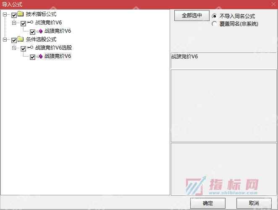
Task: Click the 技术指标公式 folder icon
Action: pyautogui.click(x=21, y=14)
